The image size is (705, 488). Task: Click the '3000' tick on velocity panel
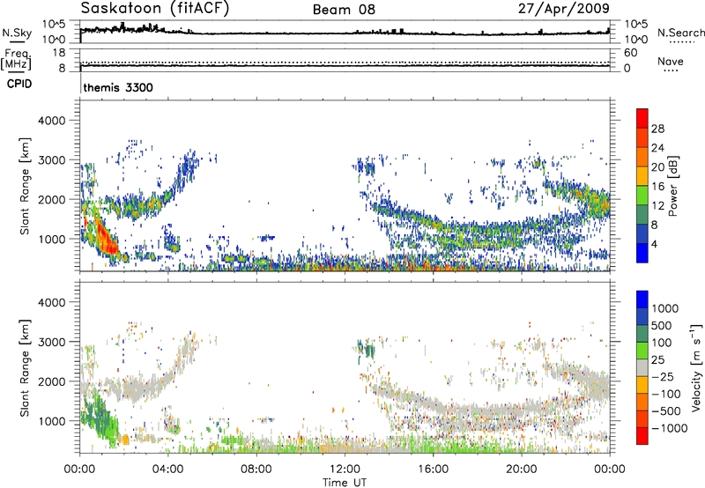point(51,342)
